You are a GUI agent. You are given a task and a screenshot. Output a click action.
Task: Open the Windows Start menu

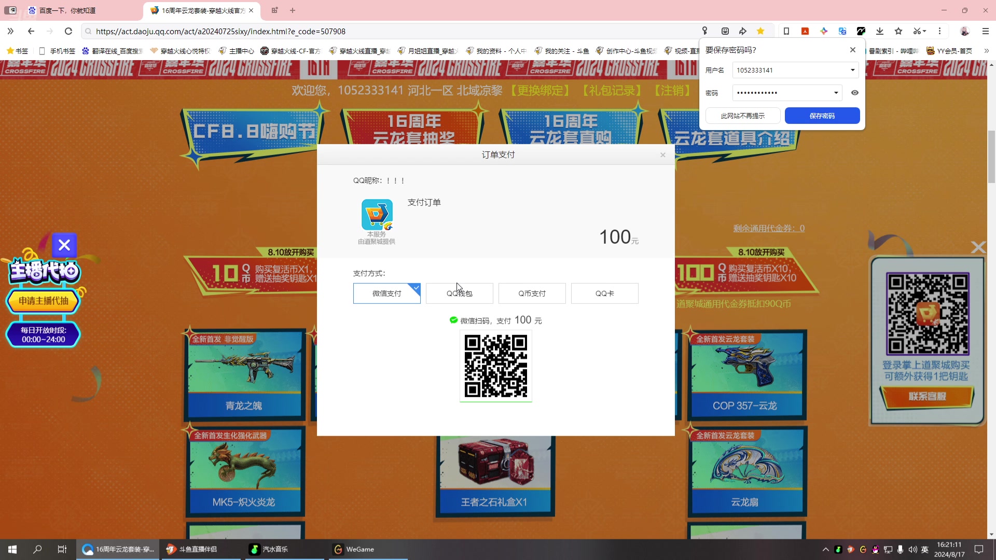coord(12,549)
